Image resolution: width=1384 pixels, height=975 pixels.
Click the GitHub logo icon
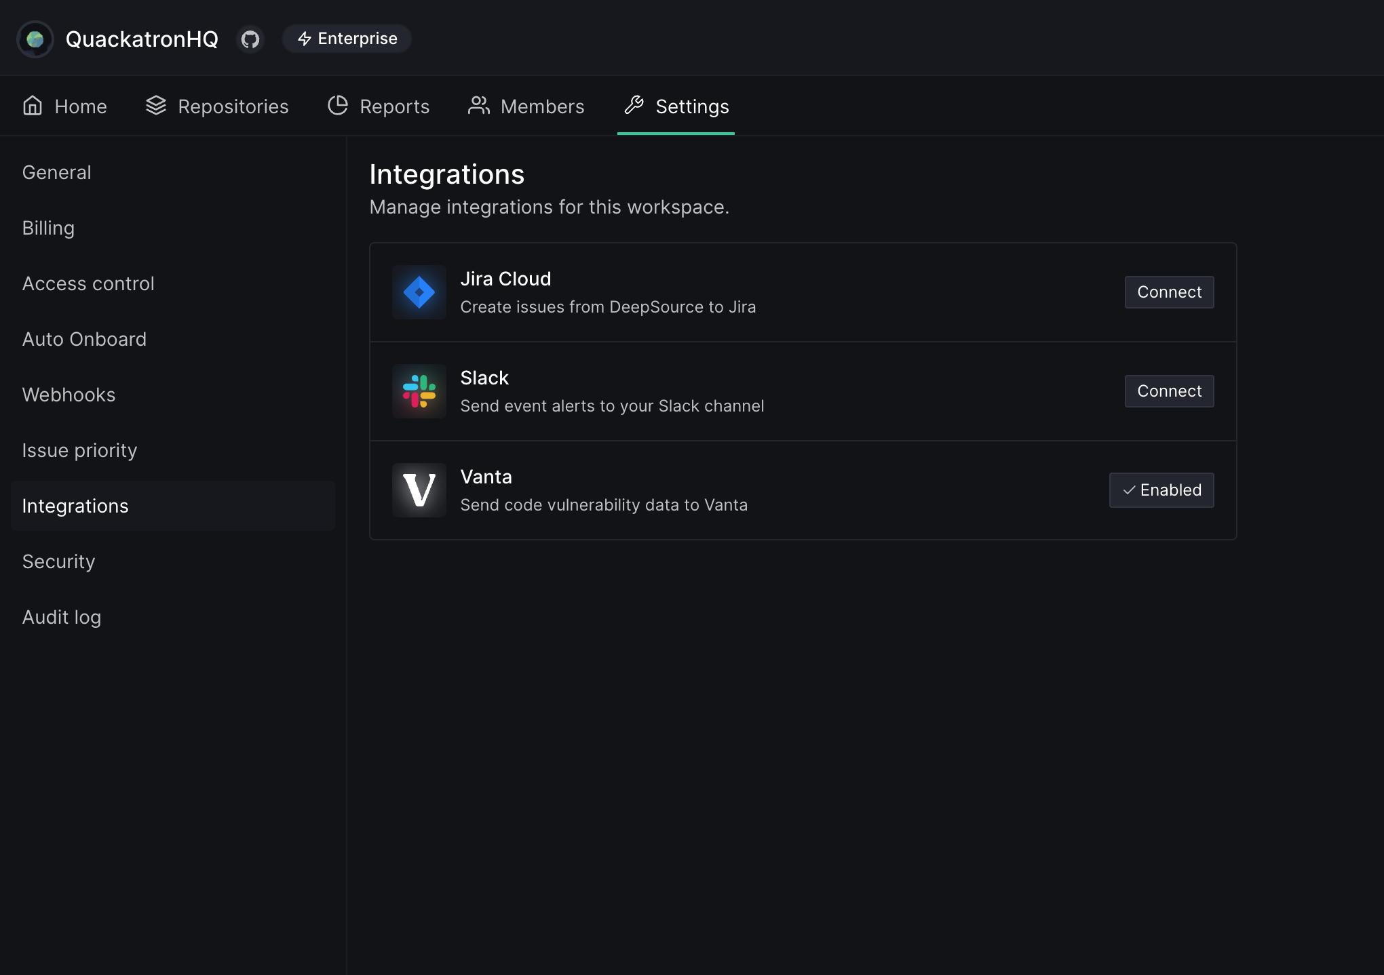pyautogui.click(x=250, y=39)
